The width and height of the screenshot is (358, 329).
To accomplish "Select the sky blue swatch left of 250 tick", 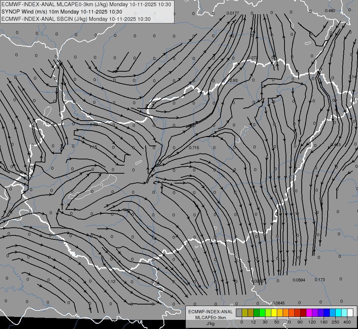I will coord(333,313).
